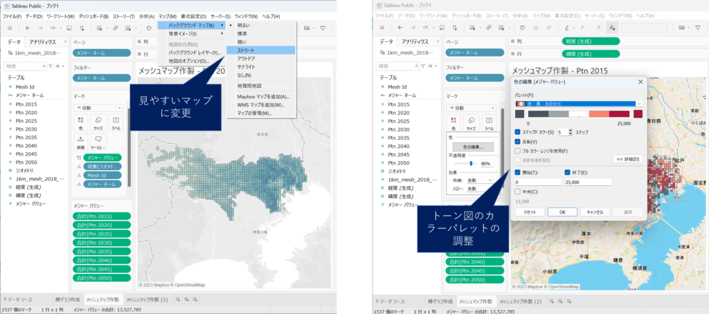Click the Detail (詳細) mark card in left window
Image resolution: width=709 pixels, height=314 pixels.
81,142
